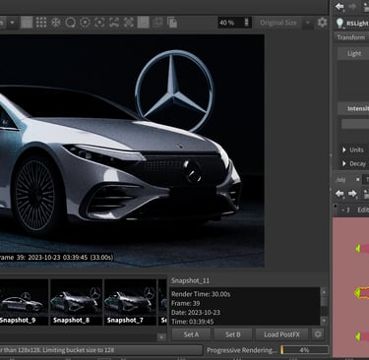This screenshot has height=360, width=369.
Task: Click the Load PostFX button
Action: pos(281,334)
